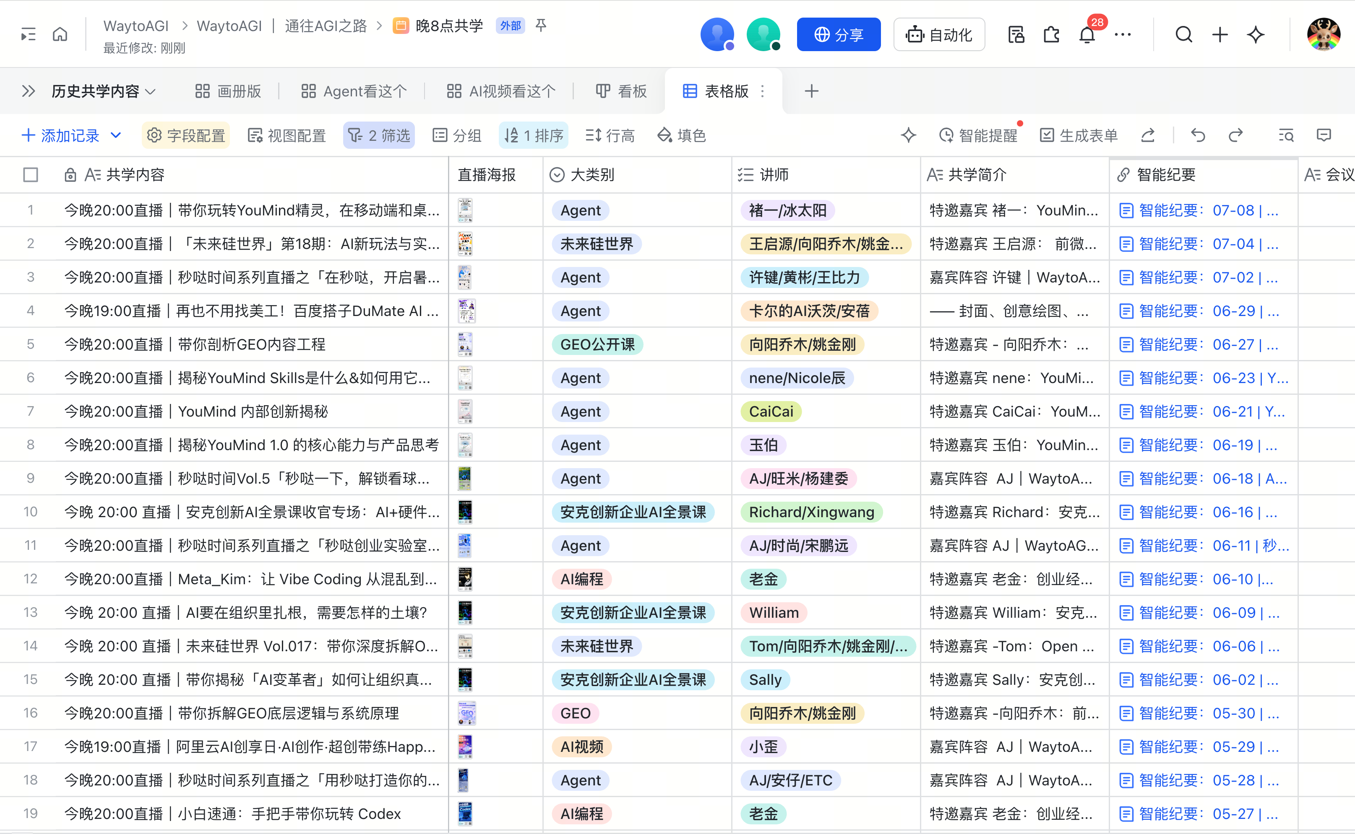This screenshot has width=1355, height=834.
Task: Switch to the Agent看这个 view tab
Action: 354,91
